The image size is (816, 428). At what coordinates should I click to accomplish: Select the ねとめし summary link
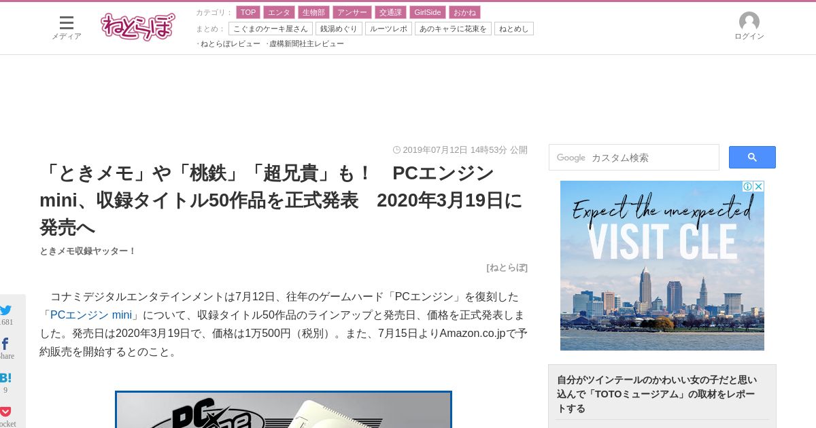pos(514,29)
